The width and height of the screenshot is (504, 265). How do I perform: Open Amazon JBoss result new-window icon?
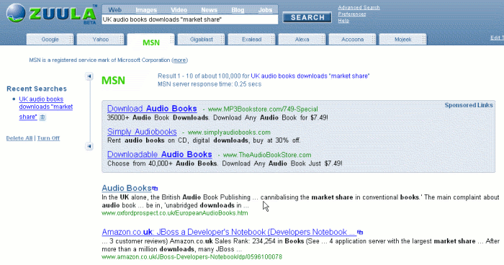(360, 232)
